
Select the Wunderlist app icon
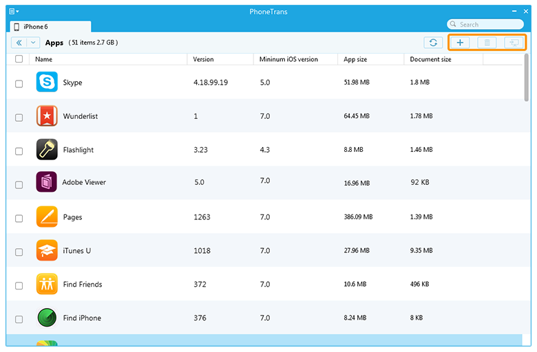pos(46,116)
